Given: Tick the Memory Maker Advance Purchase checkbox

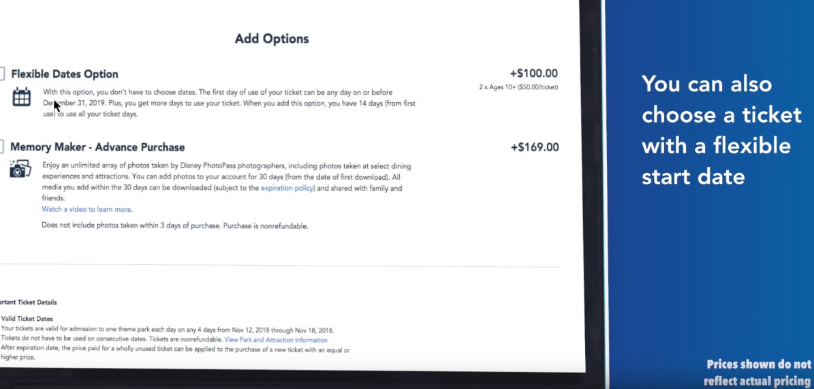Looking at the screenshot, I should point(2,146).
